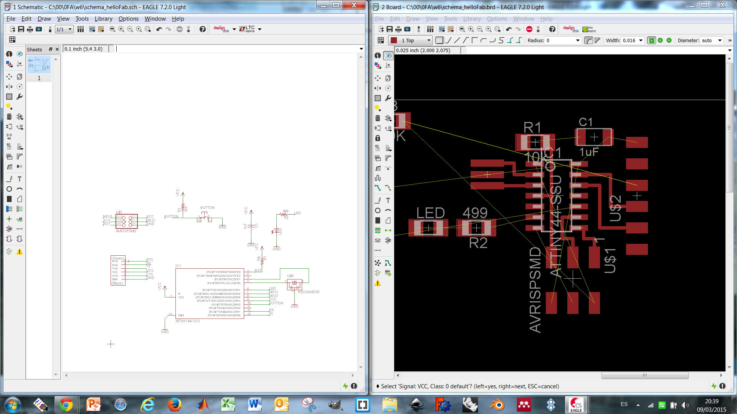
Task: Expand the Width 0.016 dropdown
Action: click(x=641, y=40)
